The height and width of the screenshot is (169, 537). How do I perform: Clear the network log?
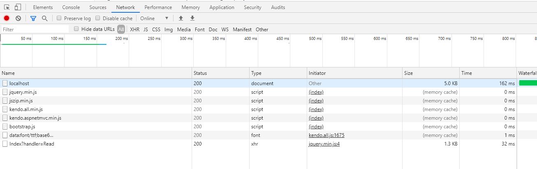click(x=18, y=19)
